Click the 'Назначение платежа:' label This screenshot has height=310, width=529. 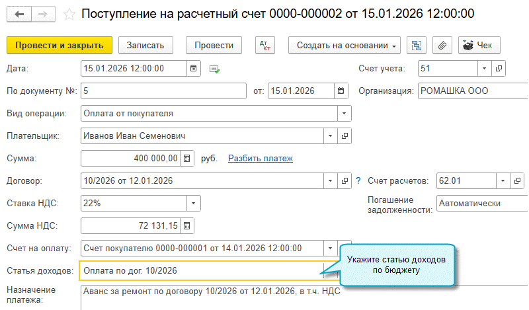point(31,295)
